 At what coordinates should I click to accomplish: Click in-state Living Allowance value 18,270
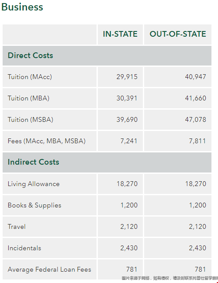127,184
